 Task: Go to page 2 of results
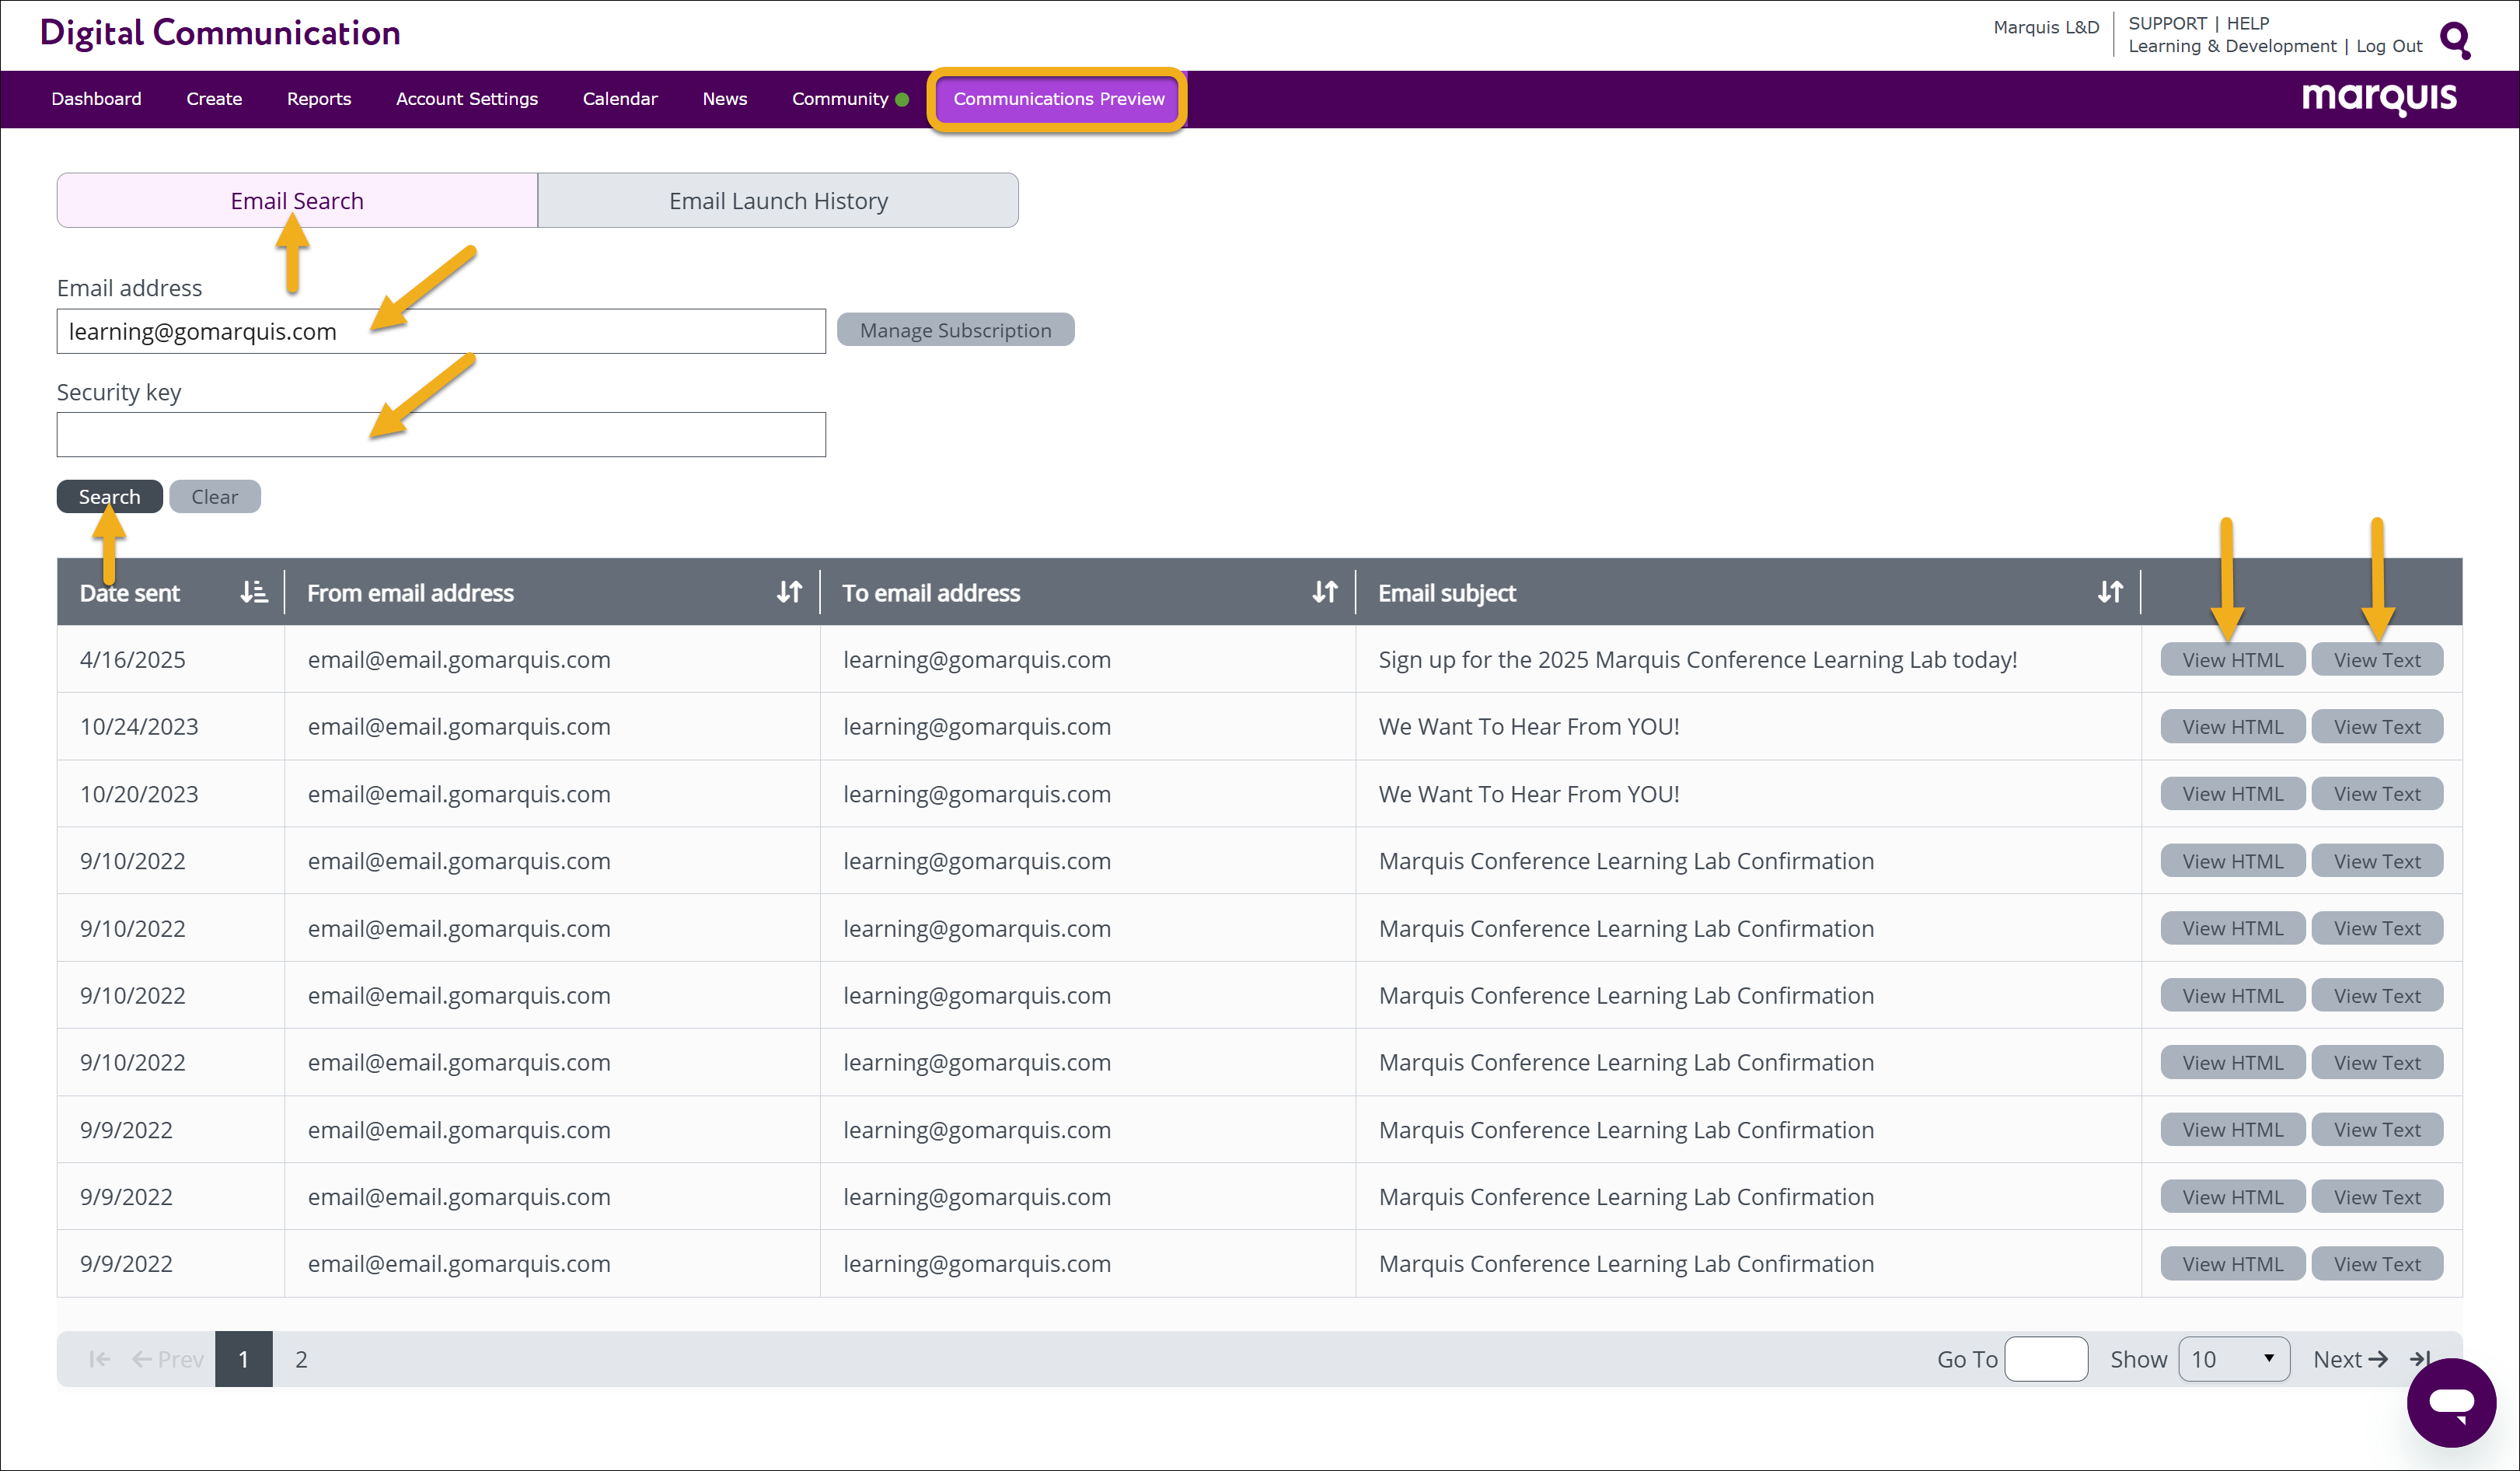301,1359
